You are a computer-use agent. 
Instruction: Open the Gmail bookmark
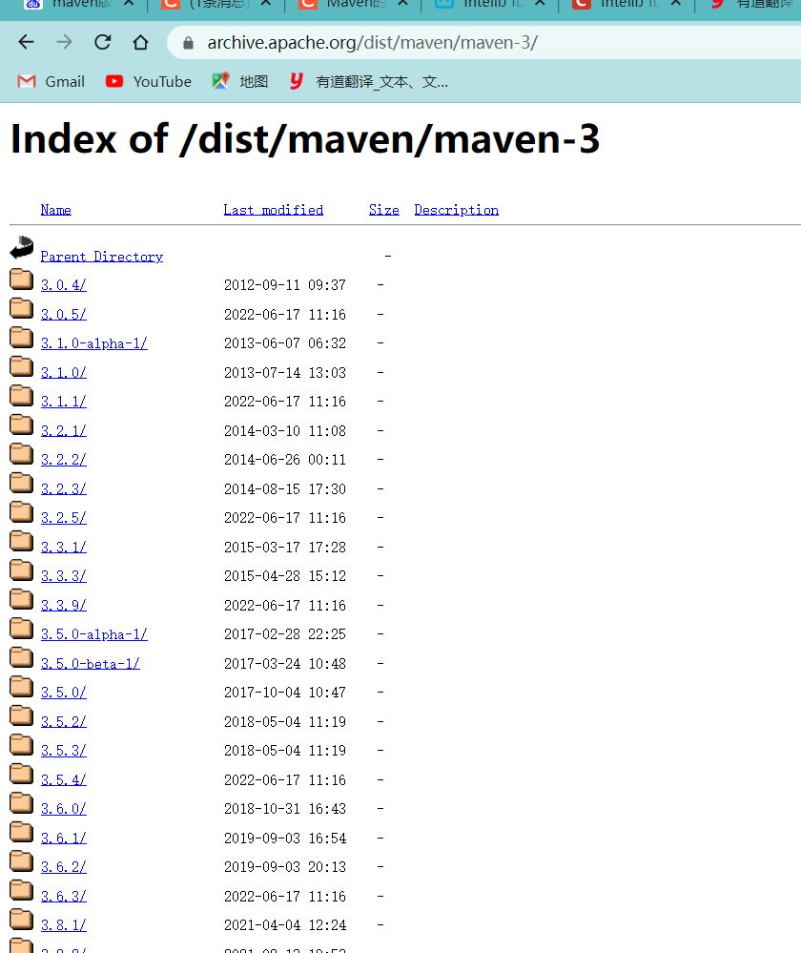click(x=51, y=81)
